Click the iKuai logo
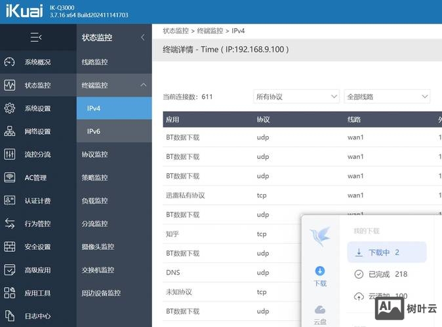 click(x=24, y=11)
